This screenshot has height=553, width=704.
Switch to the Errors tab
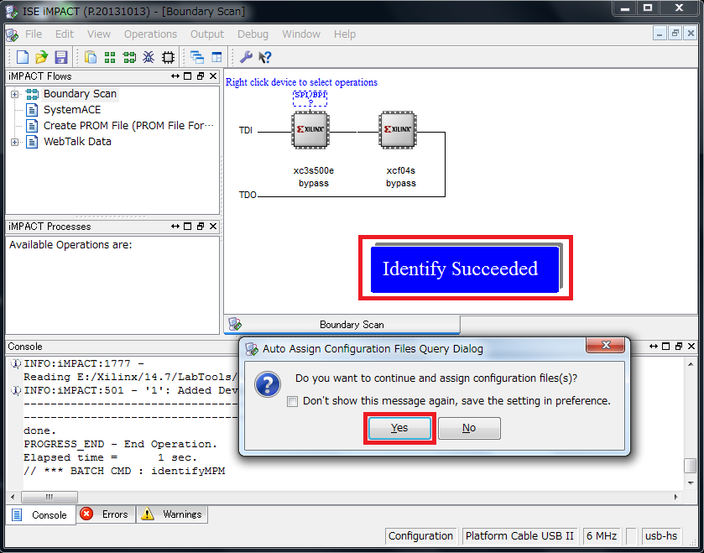click(106, 514)
